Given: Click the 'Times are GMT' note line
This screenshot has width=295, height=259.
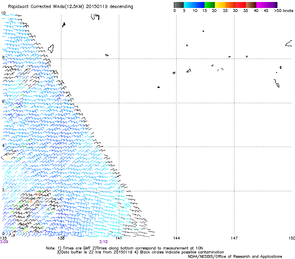Looking at the screenshot, I should pyautogui.click(x=124, y=248).
